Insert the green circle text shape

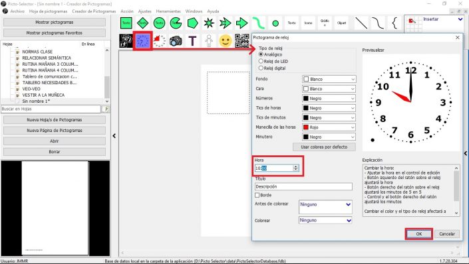click(x=159, y=23)
